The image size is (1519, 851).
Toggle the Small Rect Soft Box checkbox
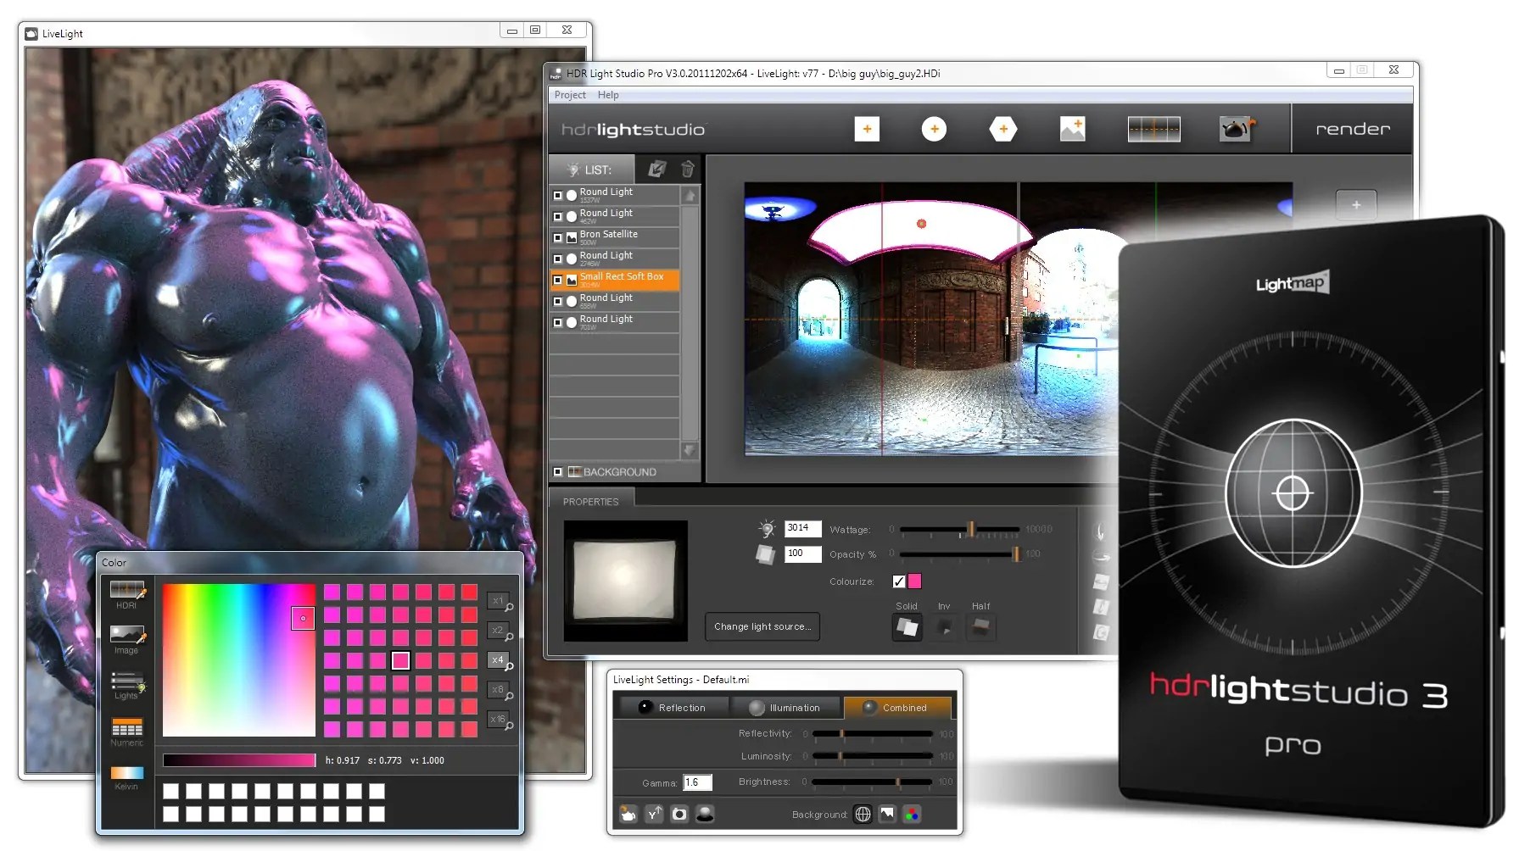pos(558,280)
